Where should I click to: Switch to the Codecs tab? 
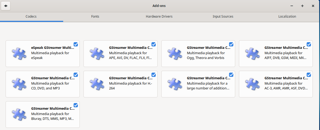(x=31, y=17)
